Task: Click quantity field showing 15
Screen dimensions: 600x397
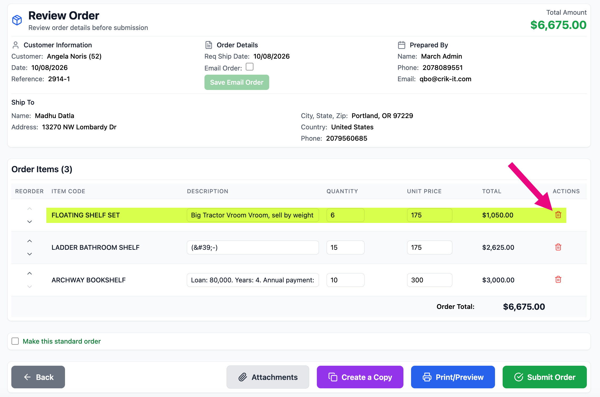Action: click(345, 247)
